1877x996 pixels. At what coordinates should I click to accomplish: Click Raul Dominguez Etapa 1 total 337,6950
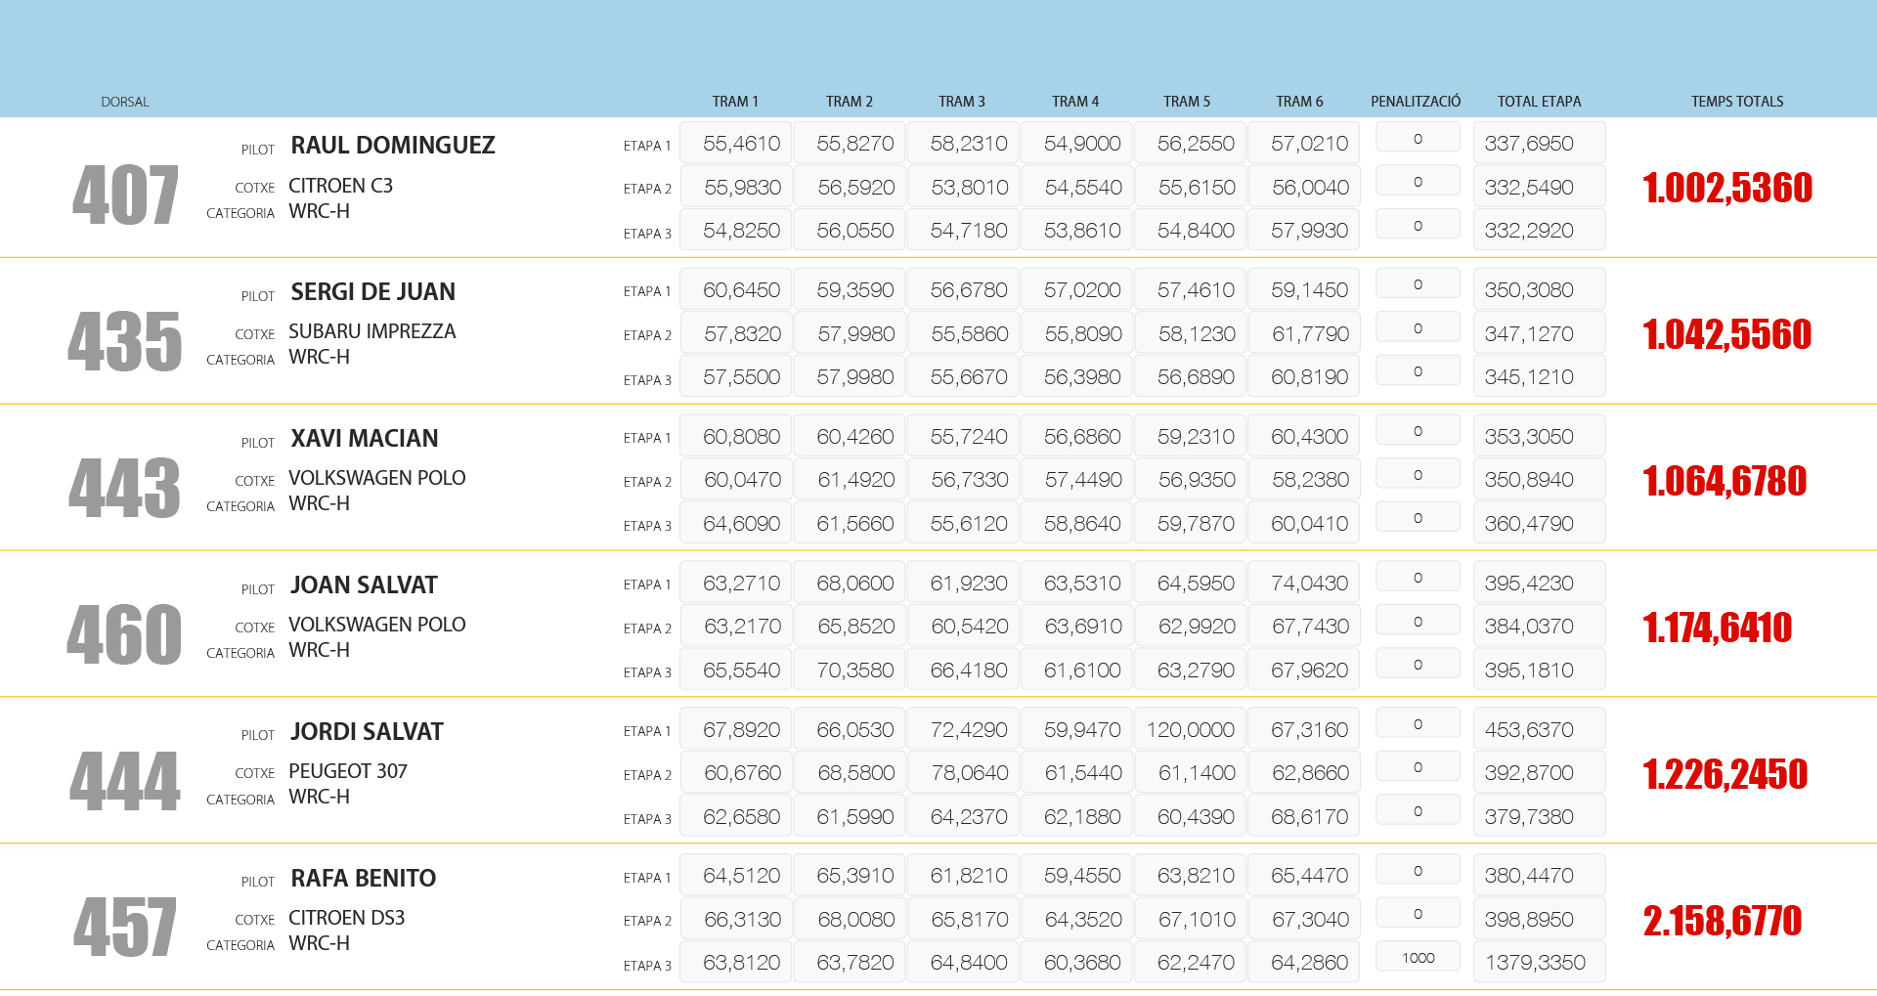1529,144
